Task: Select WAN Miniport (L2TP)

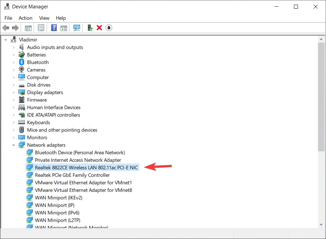Action: coord(57,220)
